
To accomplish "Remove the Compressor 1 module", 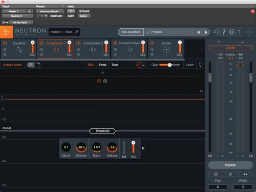I will (x=41, y=54).
